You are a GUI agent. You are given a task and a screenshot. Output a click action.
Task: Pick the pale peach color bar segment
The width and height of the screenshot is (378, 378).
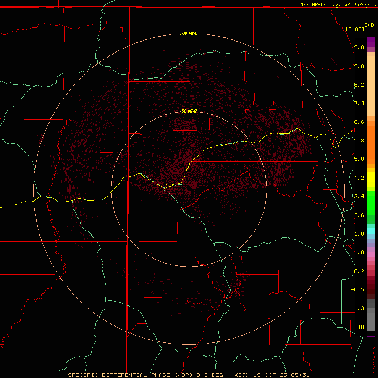[371, 86]
